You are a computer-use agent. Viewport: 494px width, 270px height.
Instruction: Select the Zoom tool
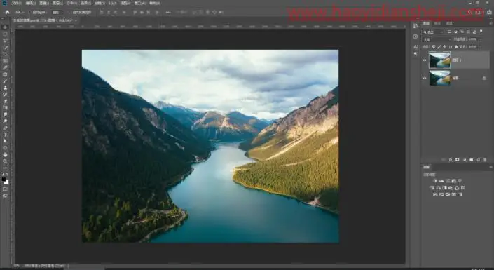(x=5, y=161)
